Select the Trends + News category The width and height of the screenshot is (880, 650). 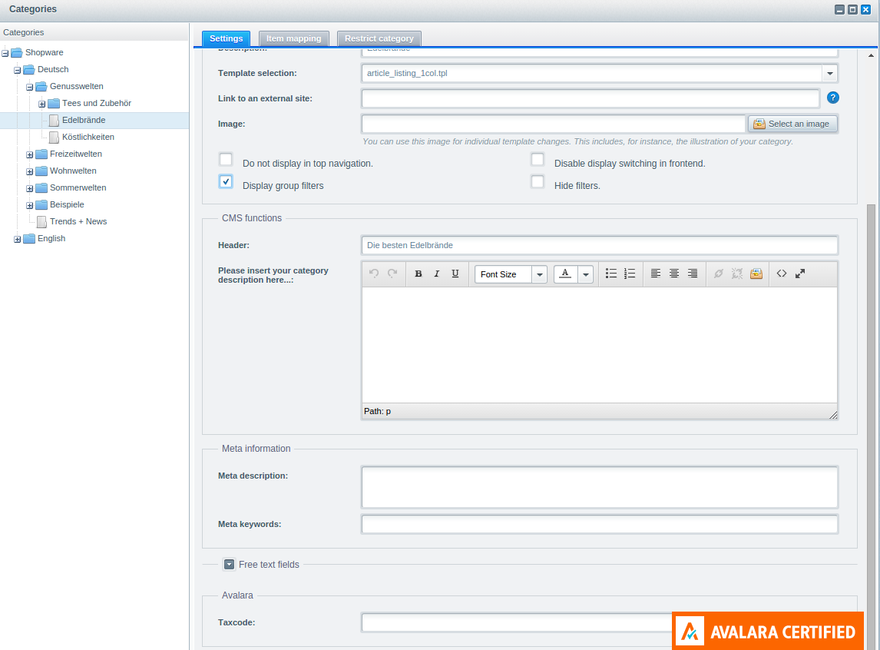click(x=78, y=221)
